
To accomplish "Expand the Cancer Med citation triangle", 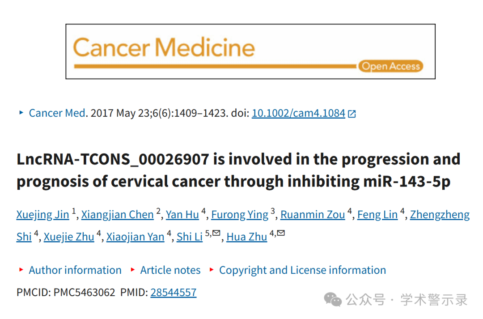I will [x=21, y=112].
